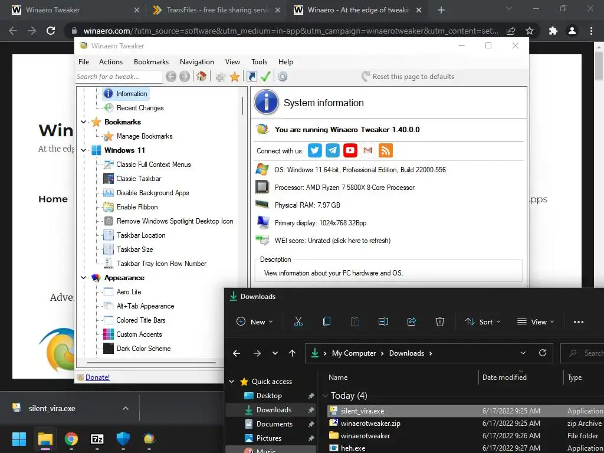The image size is (604, 453).
Task: Open the RSS feed icon
Action: [x=386, y=150]
